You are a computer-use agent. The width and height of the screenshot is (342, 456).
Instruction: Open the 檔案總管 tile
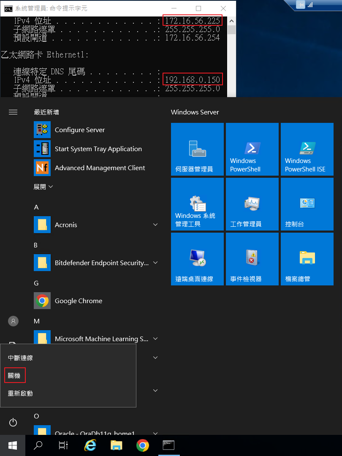click(x=307, y=259)
